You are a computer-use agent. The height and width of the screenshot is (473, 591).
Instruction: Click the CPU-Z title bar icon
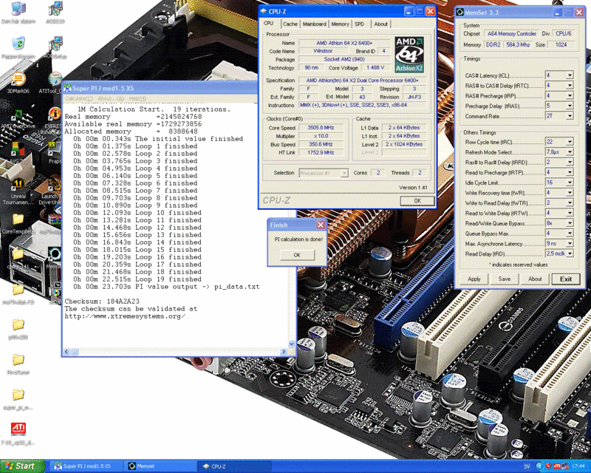click(x=264, y=11)
